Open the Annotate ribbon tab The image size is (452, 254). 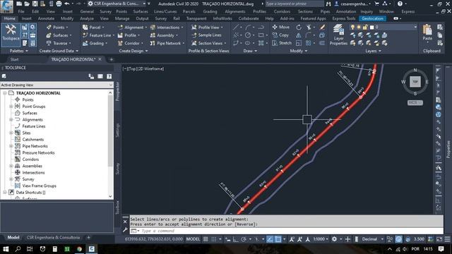46,18
